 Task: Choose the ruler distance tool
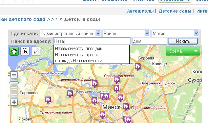pyautogui.click(x=36, y=51)
